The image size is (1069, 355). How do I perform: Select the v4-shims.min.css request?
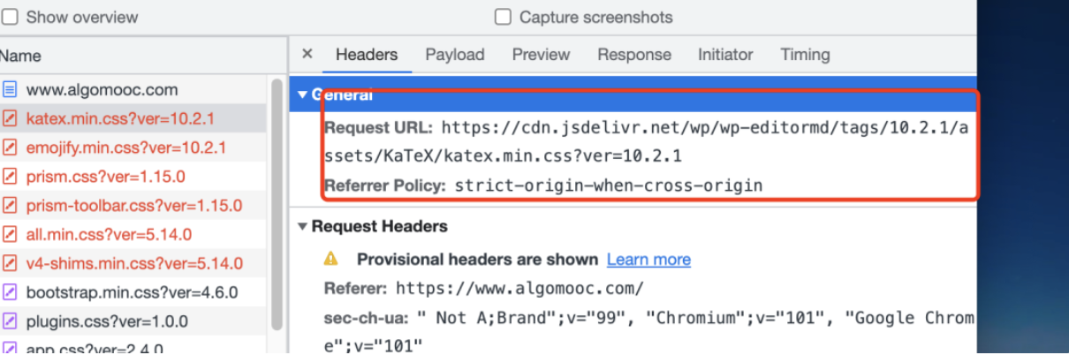point(133,263)
